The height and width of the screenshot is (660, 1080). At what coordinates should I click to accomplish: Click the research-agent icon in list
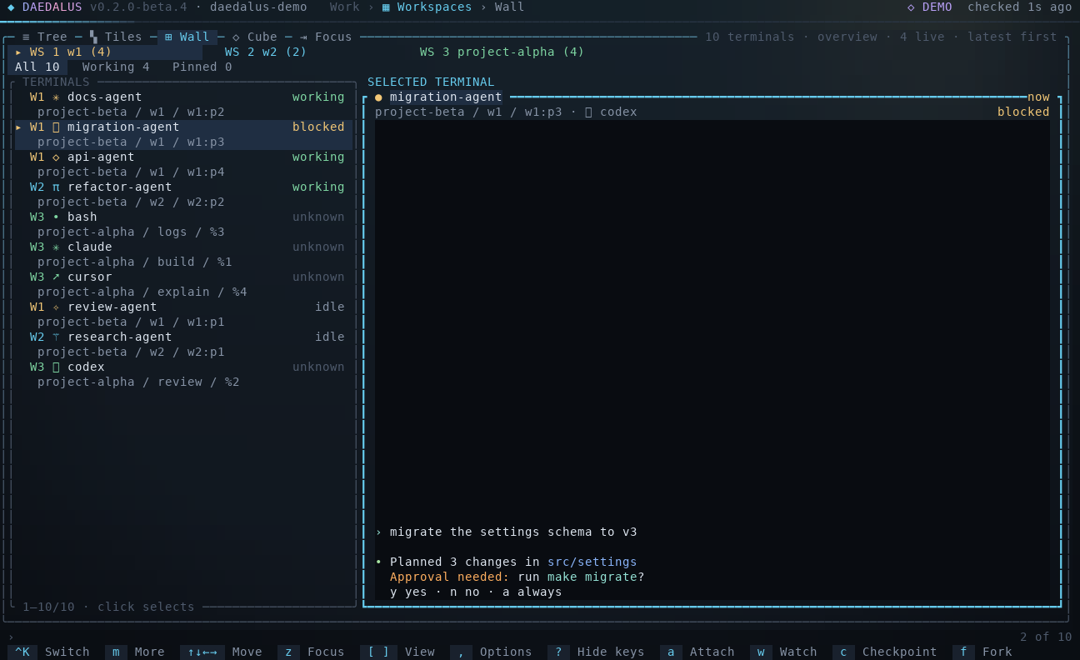coord(56,337)
